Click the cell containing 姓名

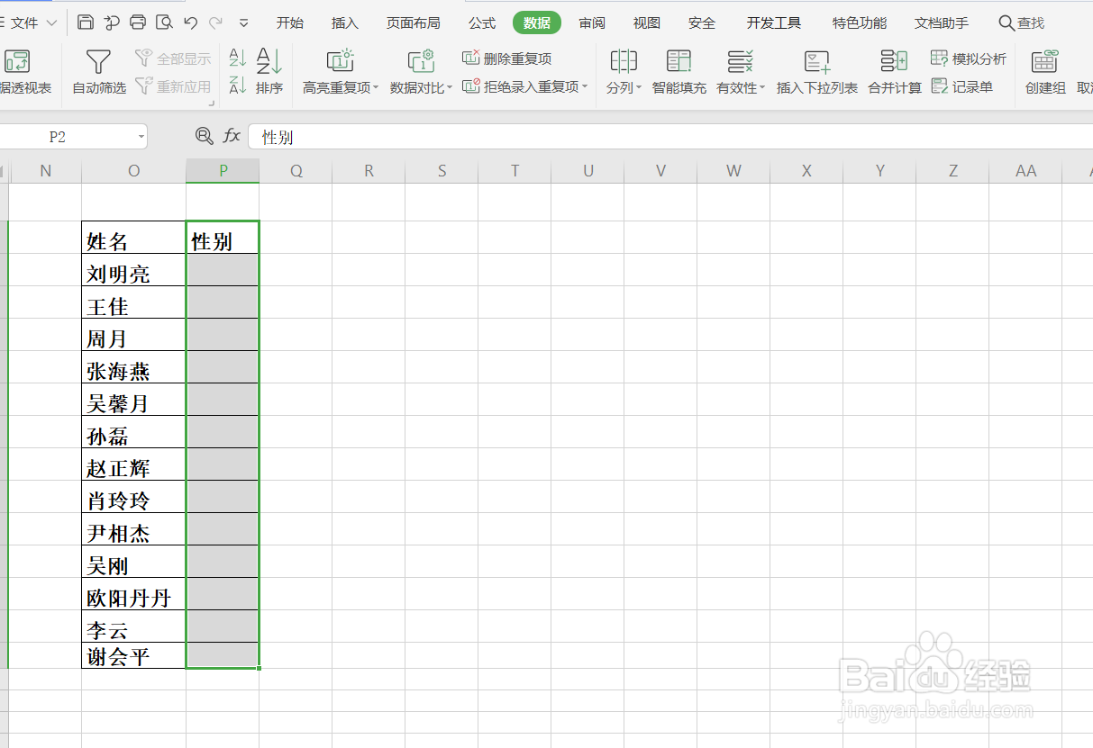(x=133, y=238)
